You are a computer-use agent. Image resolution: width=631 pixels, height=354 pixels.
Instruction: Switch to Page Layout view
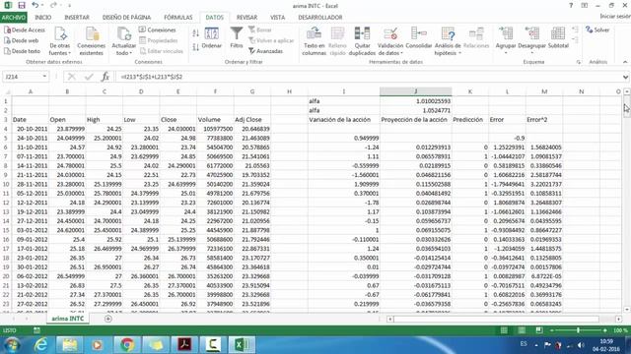(x=522, y=330)
